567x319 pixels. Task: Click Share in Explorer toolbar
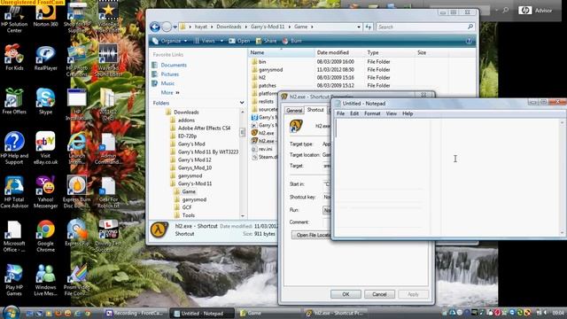tap(266, 41)
